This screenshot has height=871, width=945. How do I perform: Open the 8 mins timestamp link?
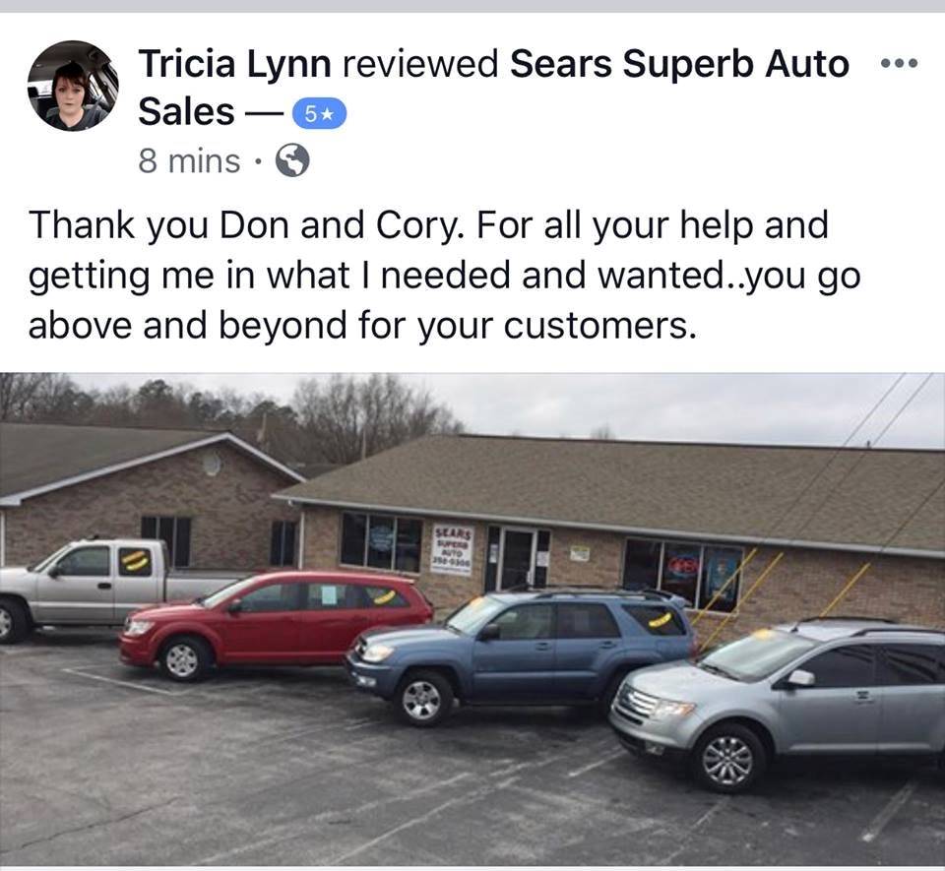[x=189, y=160]
